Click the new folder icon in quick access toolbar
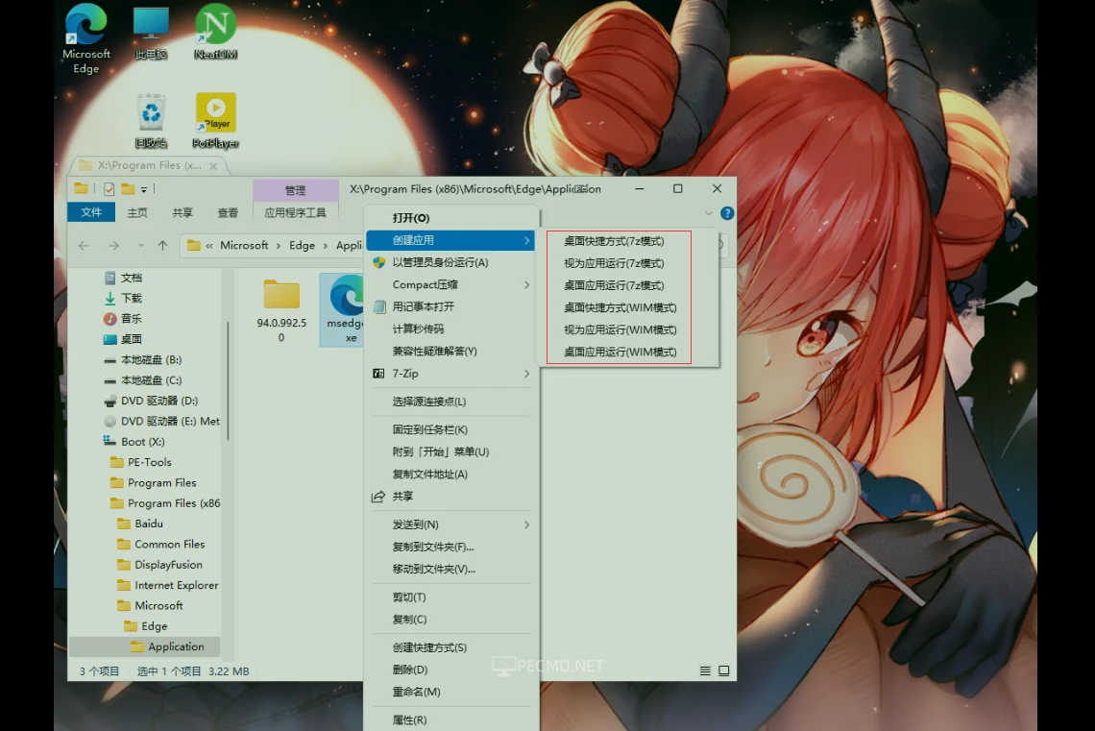The width and height of the screenshot is (1095, 731). pyautogui.click(x=128, y=188)
